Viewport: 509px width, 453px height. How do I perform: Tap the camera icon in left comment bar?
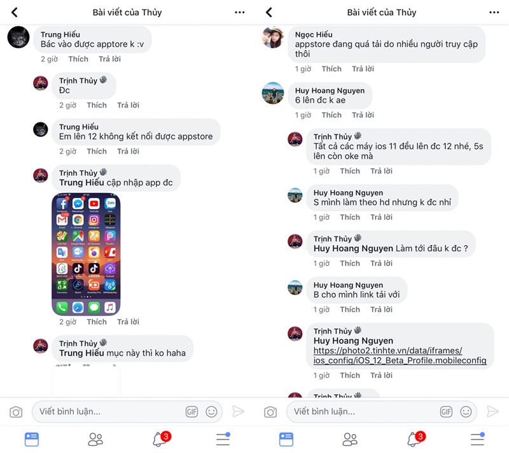click(16, 412)
